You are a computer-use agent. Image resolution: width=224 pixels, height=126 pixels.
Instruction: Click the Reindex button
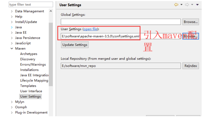click(x=191, y=66)
